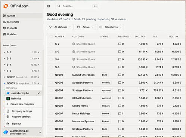Image resolution: width=186 pixels, height=138 pixels.
Task: Click the Jaarrekening.be company logo in menu
Action: [x=8, y=93]
